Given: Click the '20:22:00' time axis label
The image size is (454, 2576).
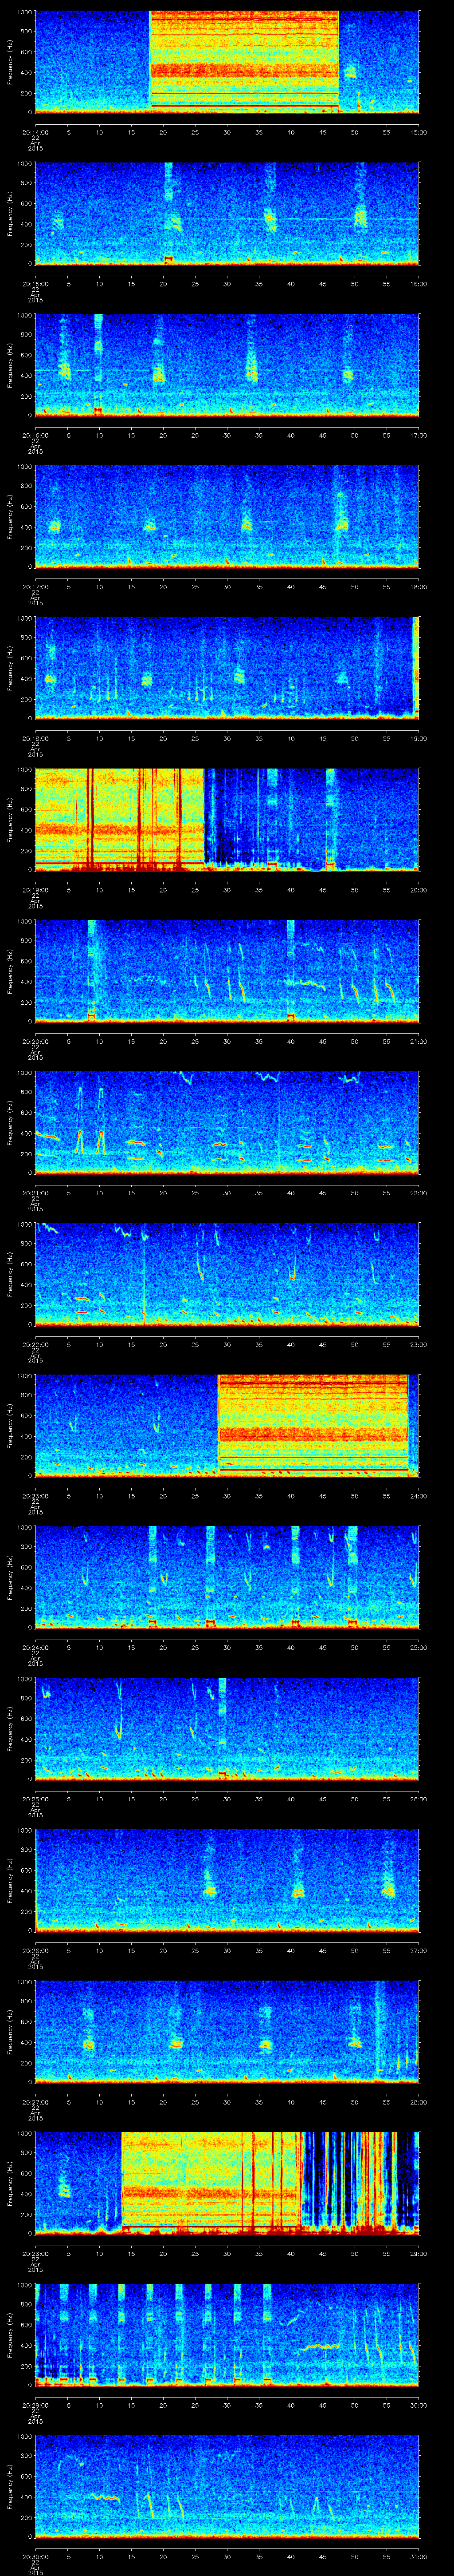Looking at the screenshot, I should [x=35, y=1344].
